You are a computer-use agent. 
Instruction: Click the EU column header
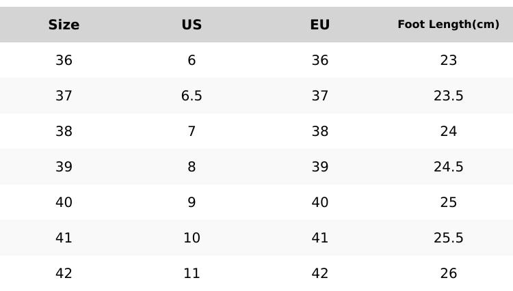point(319,25)
